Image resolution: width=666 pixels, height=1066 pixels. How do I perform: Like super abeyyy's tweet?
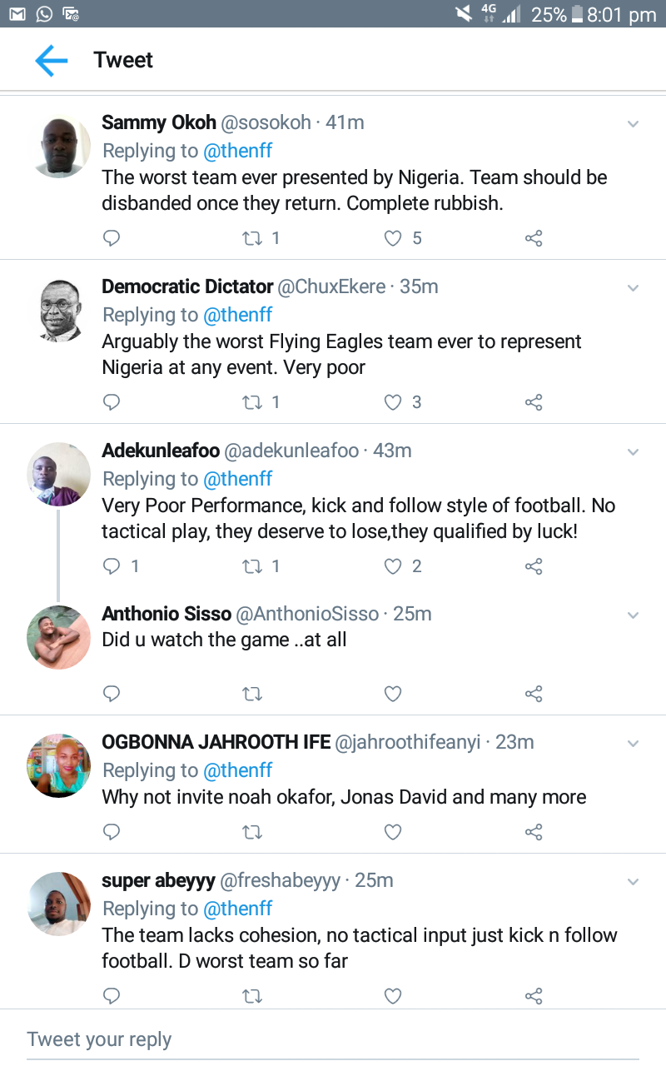[x=393, y=996]
